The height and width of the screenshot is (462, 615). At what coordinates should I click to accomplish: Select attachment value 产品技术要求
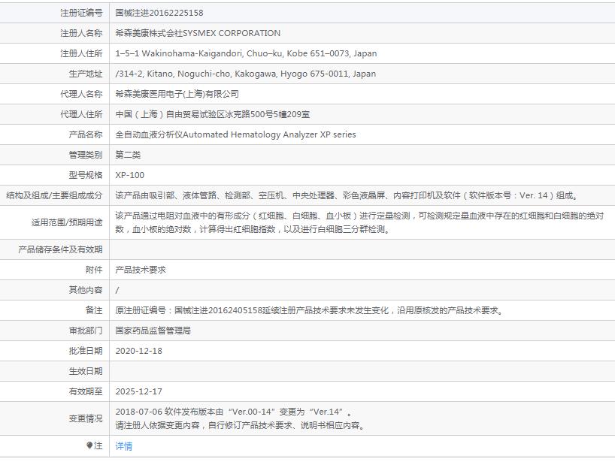point(141,270)
